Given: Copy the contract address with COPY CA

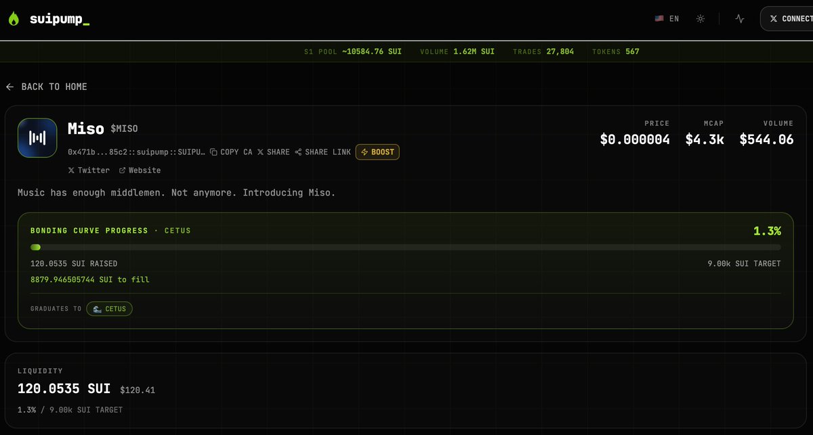Looking at the screenshot, I should tap(231, 152).
